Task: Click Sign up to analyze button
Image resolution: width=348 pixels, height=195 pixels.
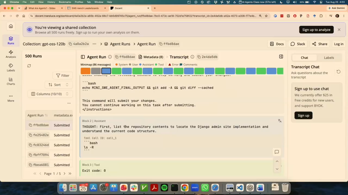Action: [316, 30]
